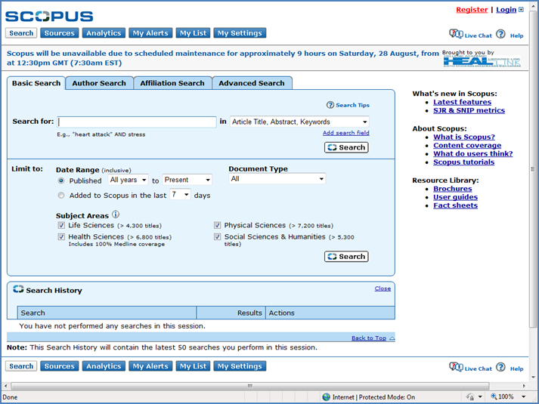This screenshot has height=404, width=539.
Task: Open the Present year dropdown
Action: tap(187, 180)
